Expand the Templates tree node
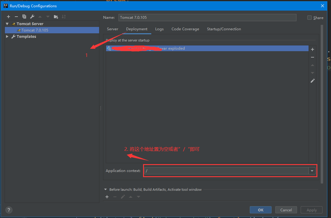The height and width of the screenshot is (218, 331). (7, 36)
